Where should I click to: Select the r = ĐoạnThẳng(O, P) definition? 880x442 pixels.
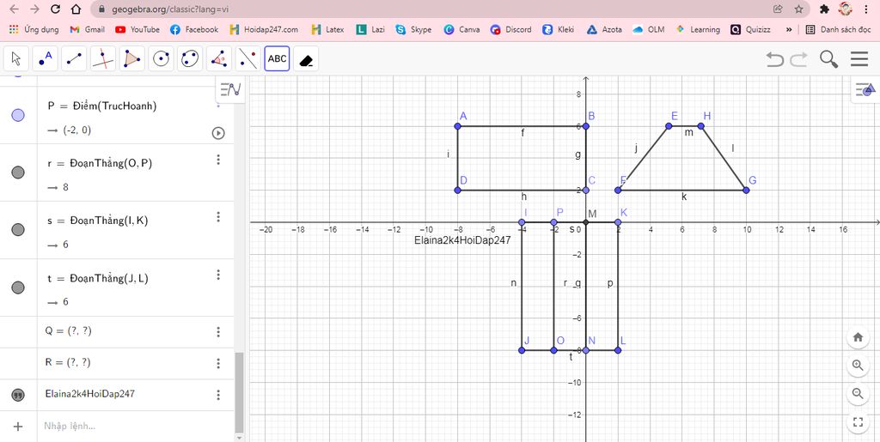[100, 164]
